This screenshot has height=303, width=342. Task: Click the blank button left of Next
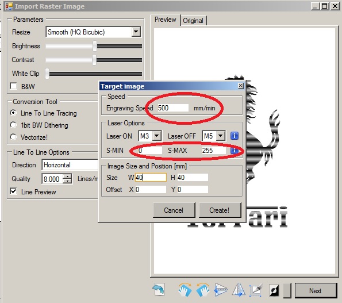click(x=287, y=290)
